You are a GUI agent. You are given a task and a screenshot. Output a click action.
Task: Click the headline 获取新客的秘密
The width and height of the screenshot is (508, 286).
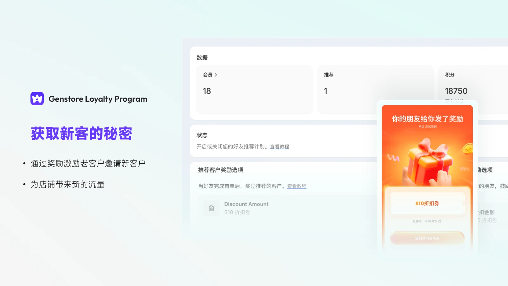[x=82, y=133]
